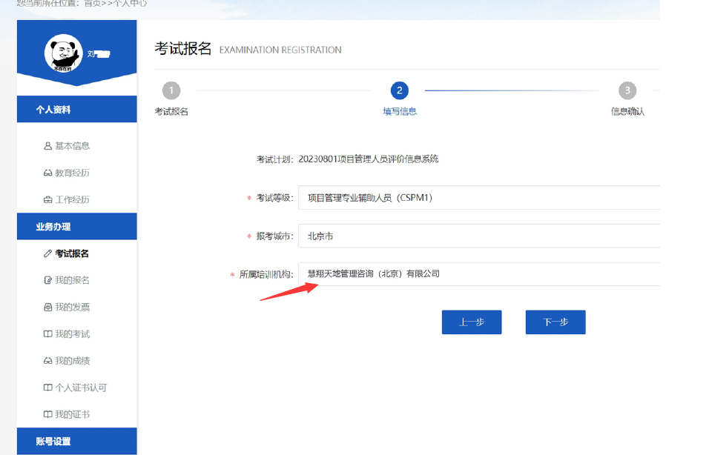This screenshot has height=455, width=712.
Task: Click the 我的发票 invoice icon
Action: 48,307
